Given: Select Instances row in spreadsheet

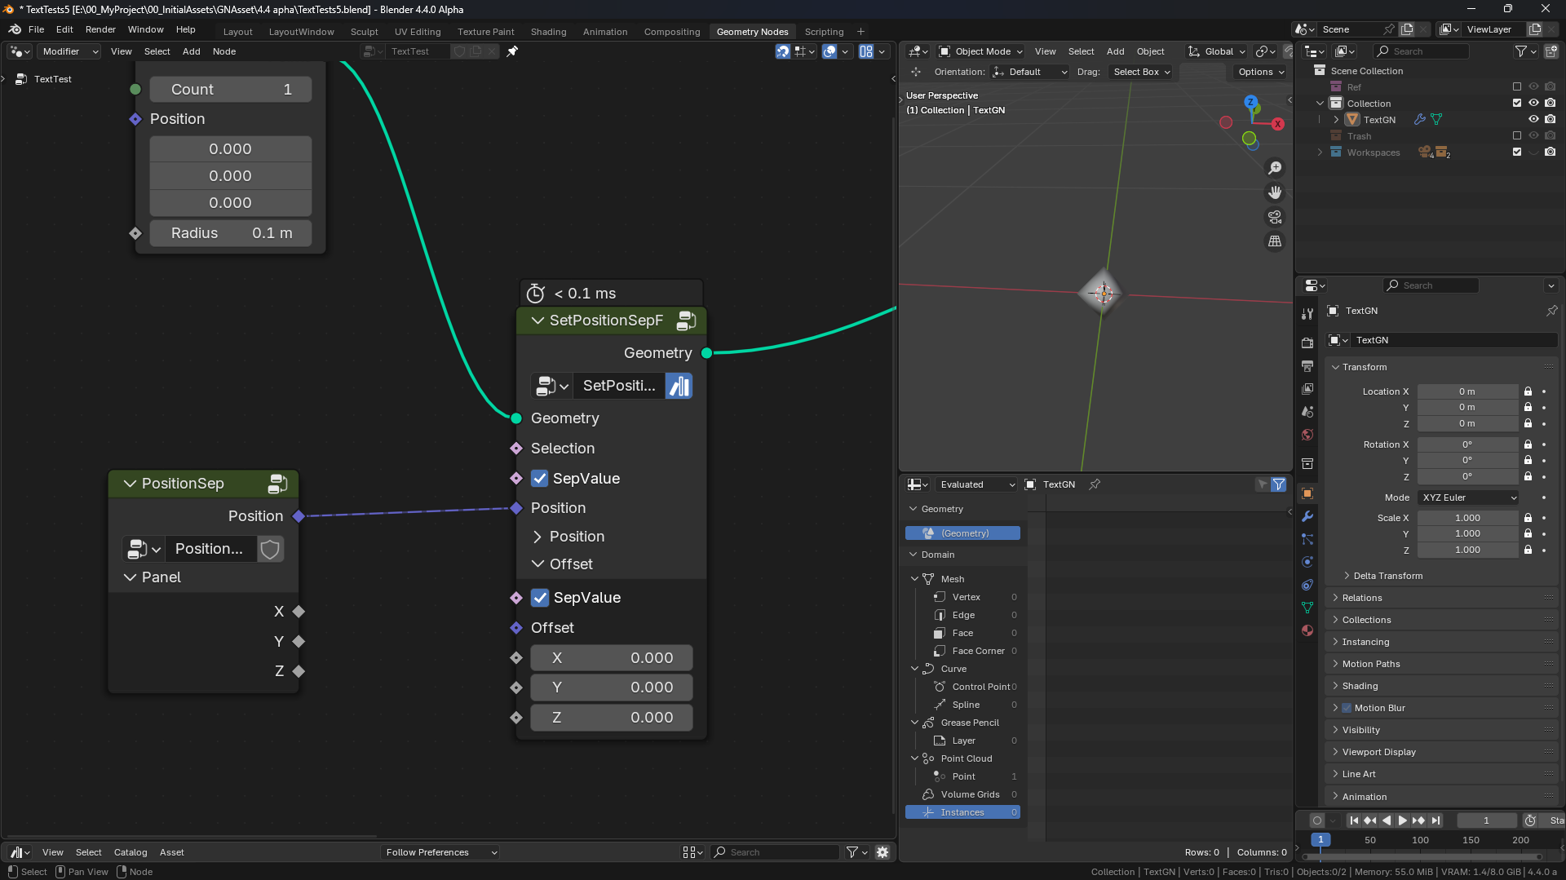Looking at the screenshot, I should coord(962,812).
